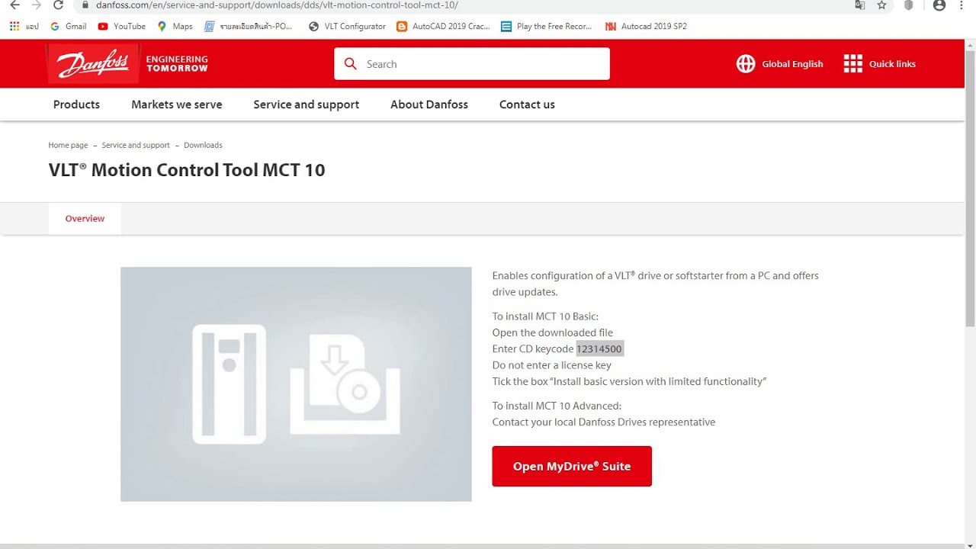Click text 'Tick the box Install basic version'
Viewport: 976px width, 549px height.
[x=629, y=381]
